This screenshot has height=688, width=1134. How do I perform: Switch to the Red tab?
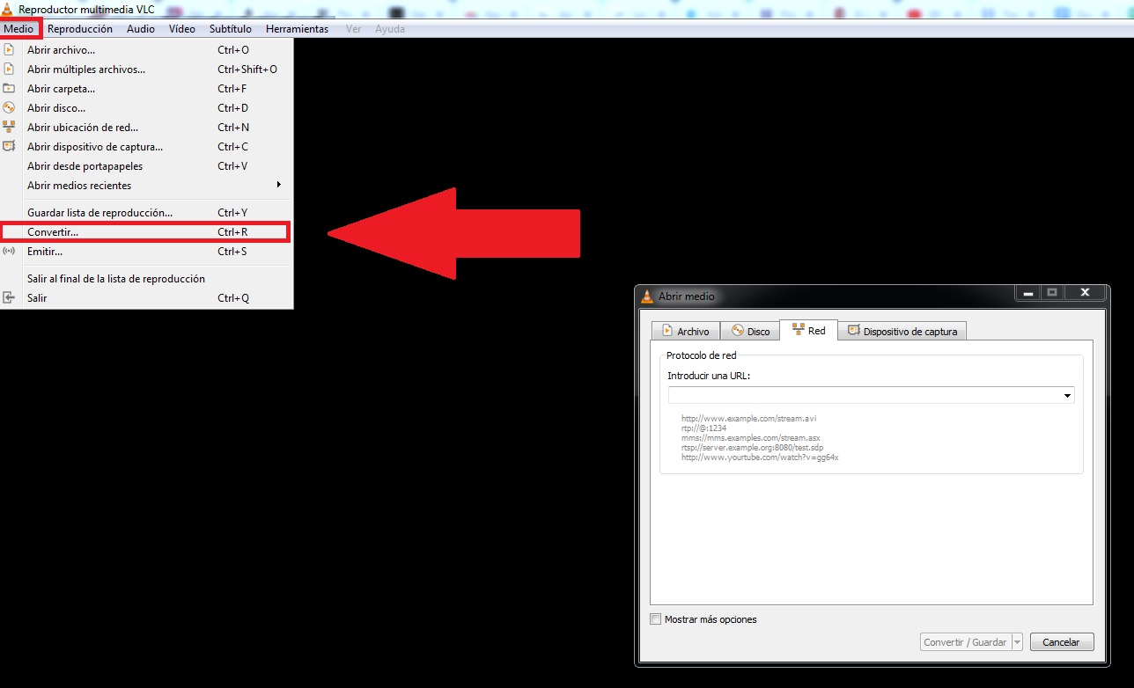tap(808, 330)
